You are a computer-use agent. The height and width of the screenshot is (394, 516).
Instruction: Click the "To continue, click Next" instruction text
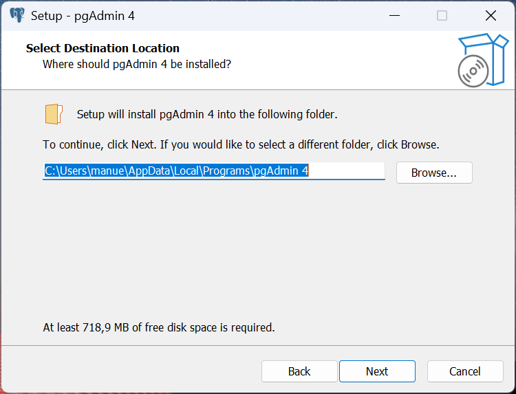click(x=241, y=145)
